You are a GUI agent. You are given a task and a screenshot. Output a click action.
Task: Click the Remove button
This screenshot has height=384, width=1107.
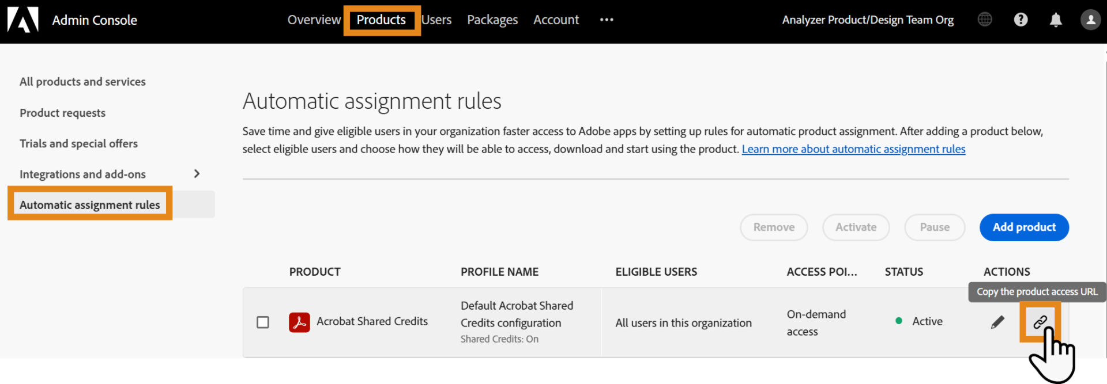774,227
